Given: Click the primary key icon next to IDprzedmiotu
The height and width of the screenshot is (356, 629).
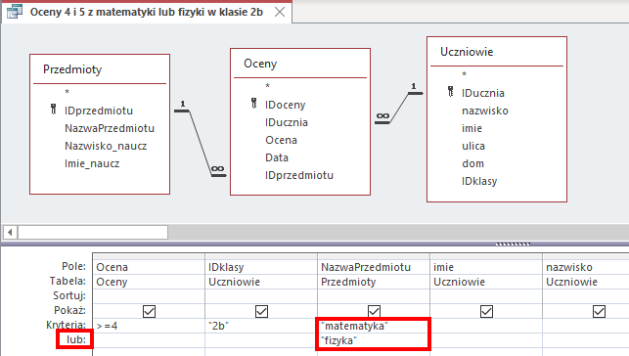Looking at the screenshot, I should [54, 109].
